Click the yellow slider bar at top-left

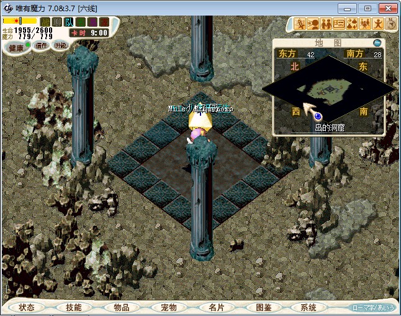pyautogui.click(x=19, y=21)
